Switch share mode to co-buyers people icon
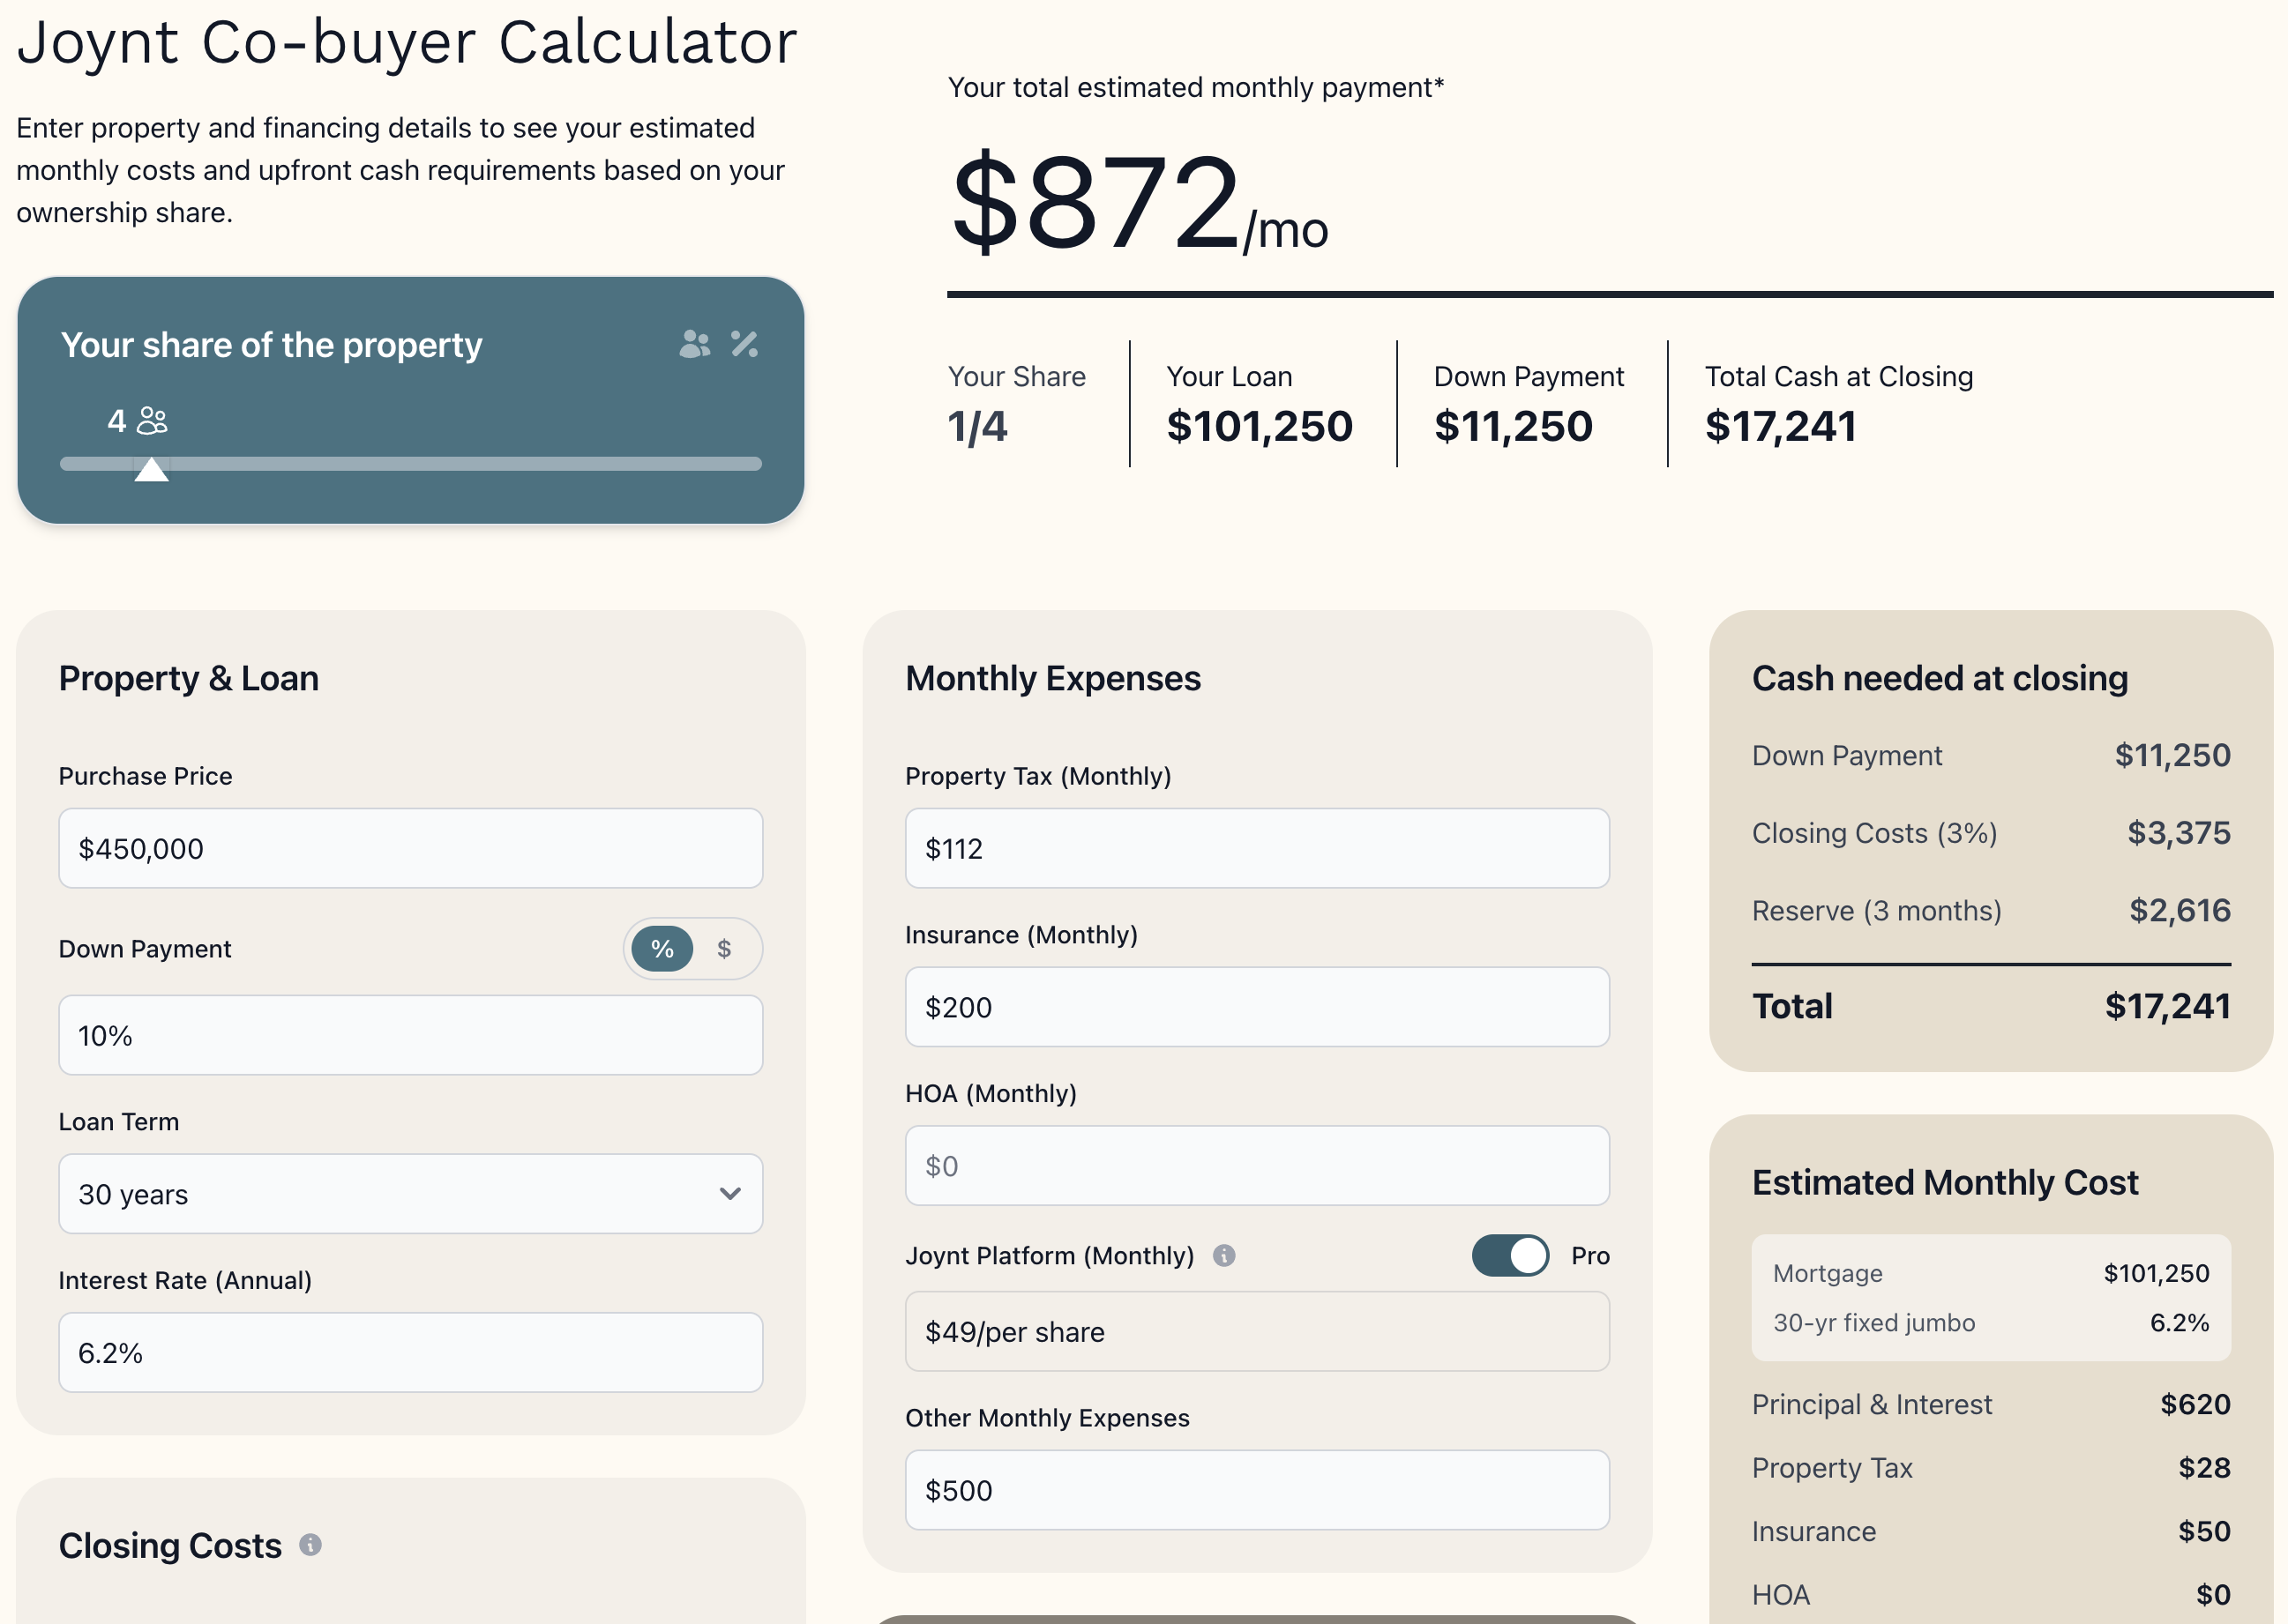 coord(694,344)
